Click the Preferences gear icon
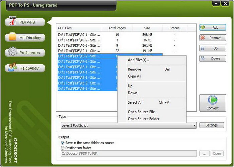The width and height of the screenshot is (234, 167). coord(13,51)
